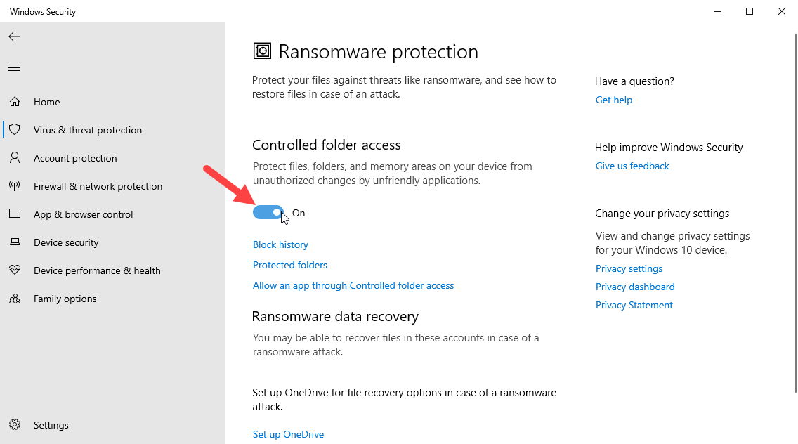Open the Protected folders link
Screen dimensions: 798x444
tap(290, 265)
